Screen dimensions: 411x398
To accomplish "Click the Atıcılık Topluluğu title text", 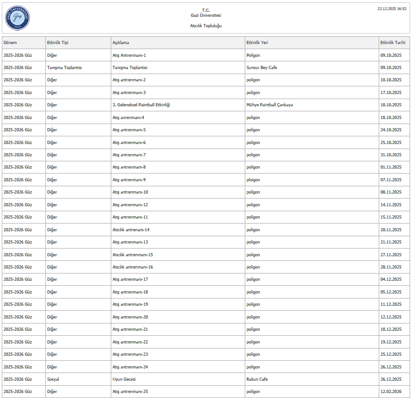I will point(206,26).
